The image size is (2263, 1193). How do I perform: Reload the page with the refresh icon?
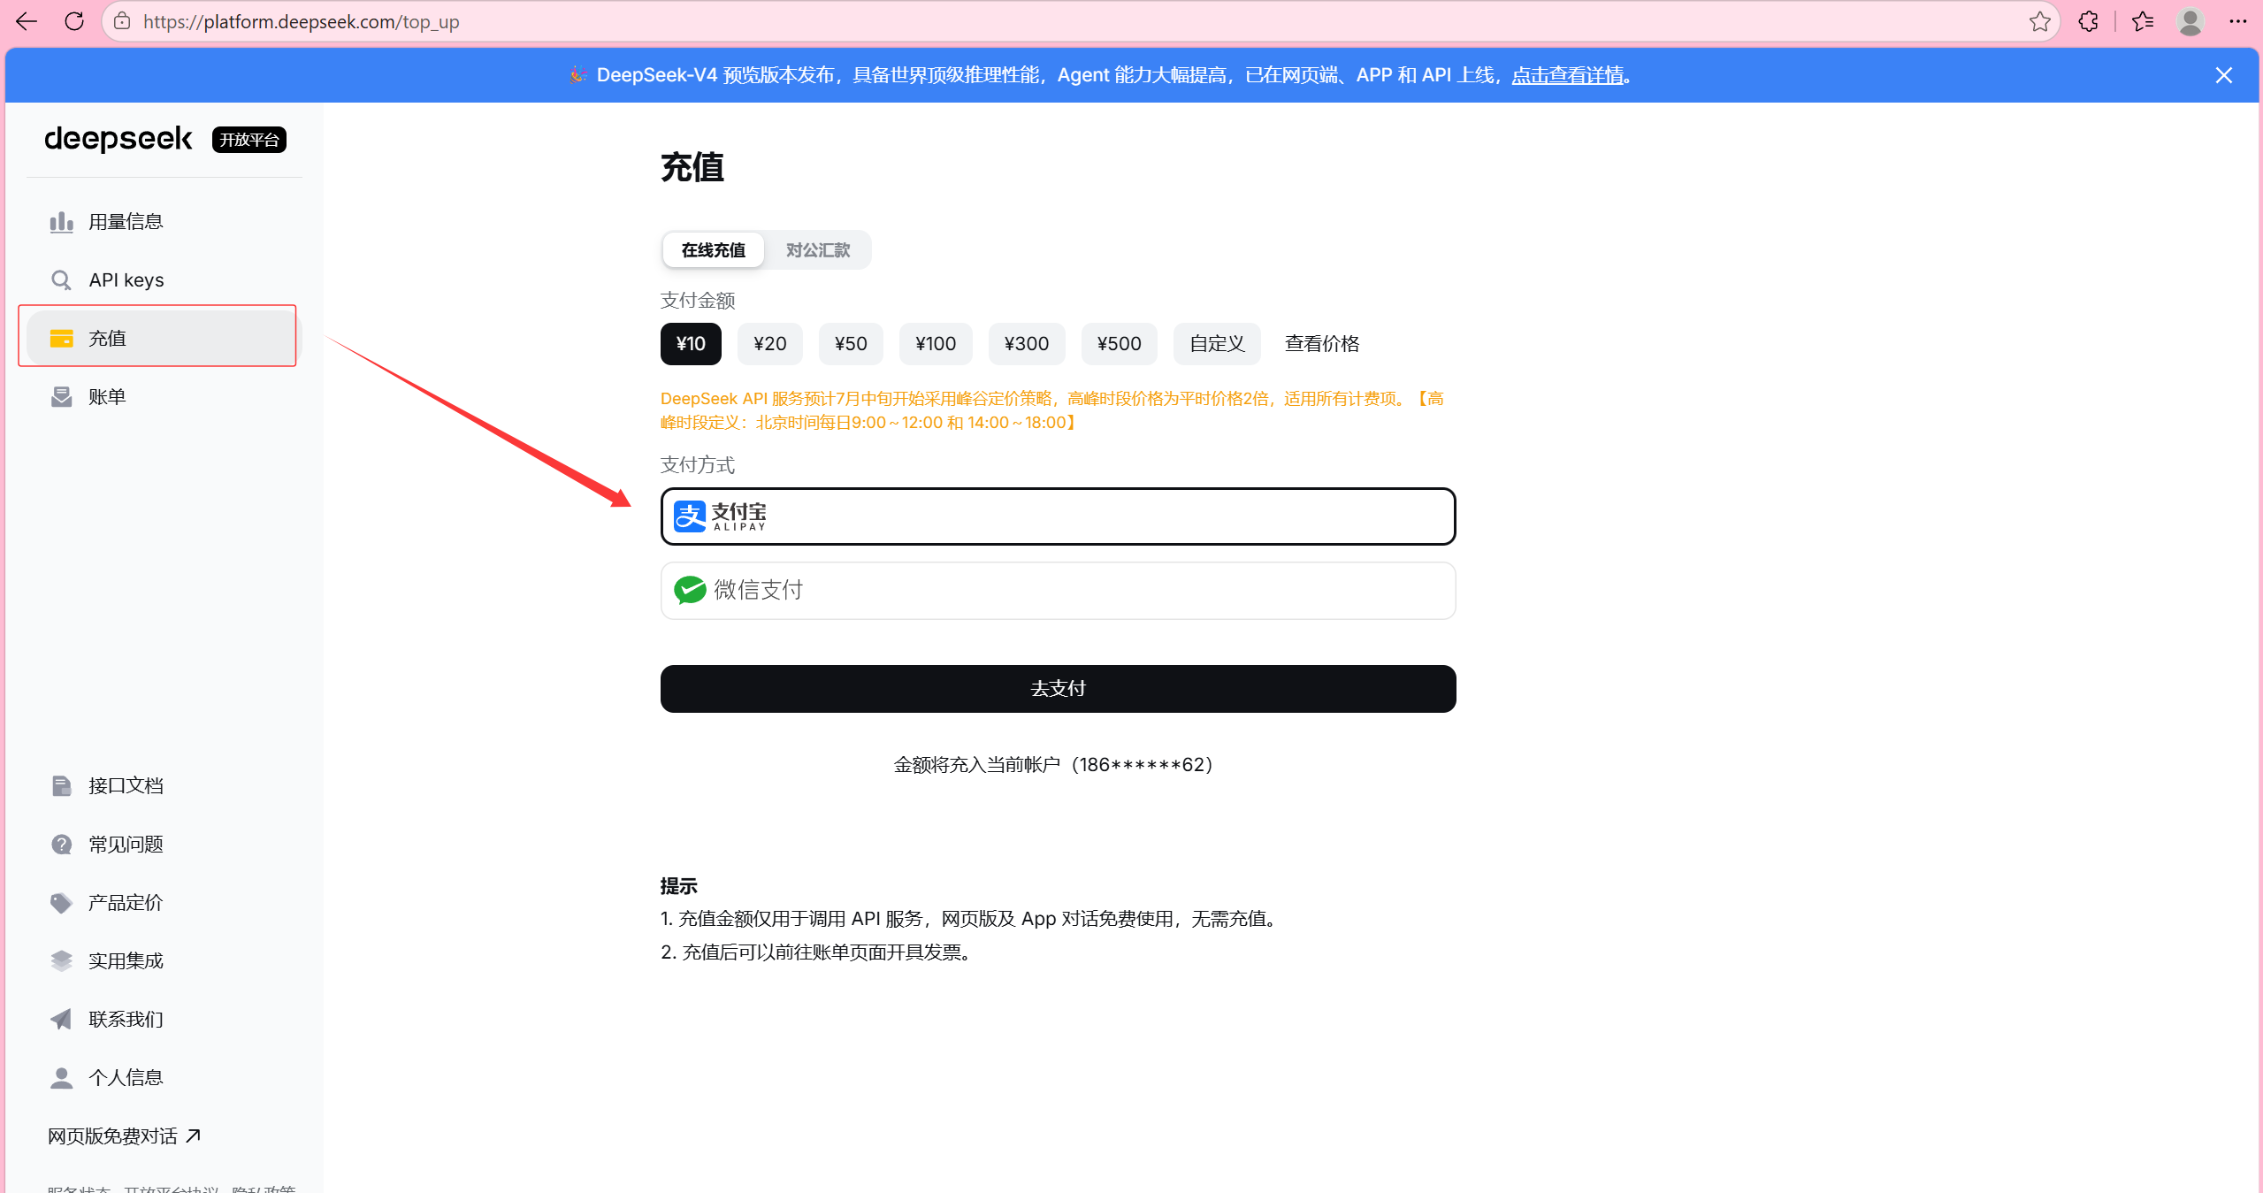click(74, 21)
